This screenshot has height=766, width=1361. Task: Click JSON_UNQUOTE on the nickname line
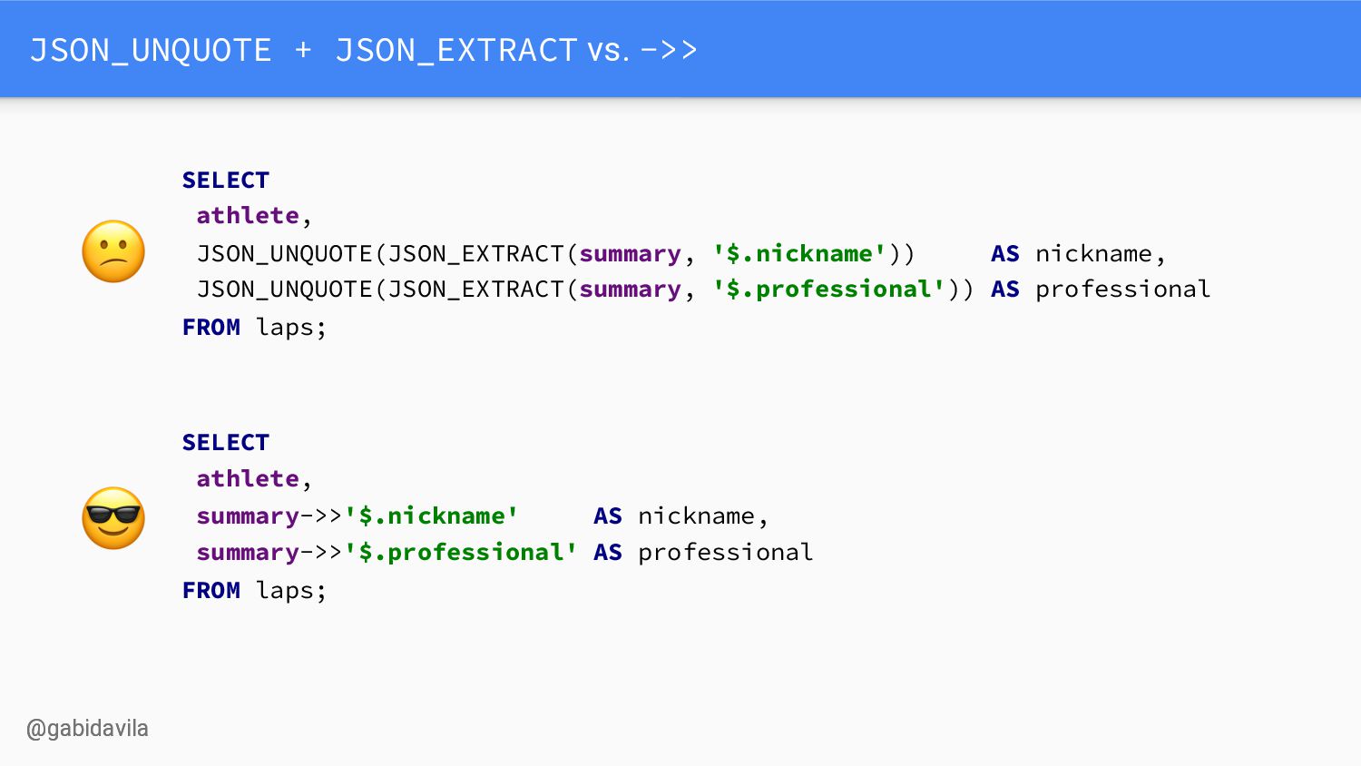click(x=285, y=253)
